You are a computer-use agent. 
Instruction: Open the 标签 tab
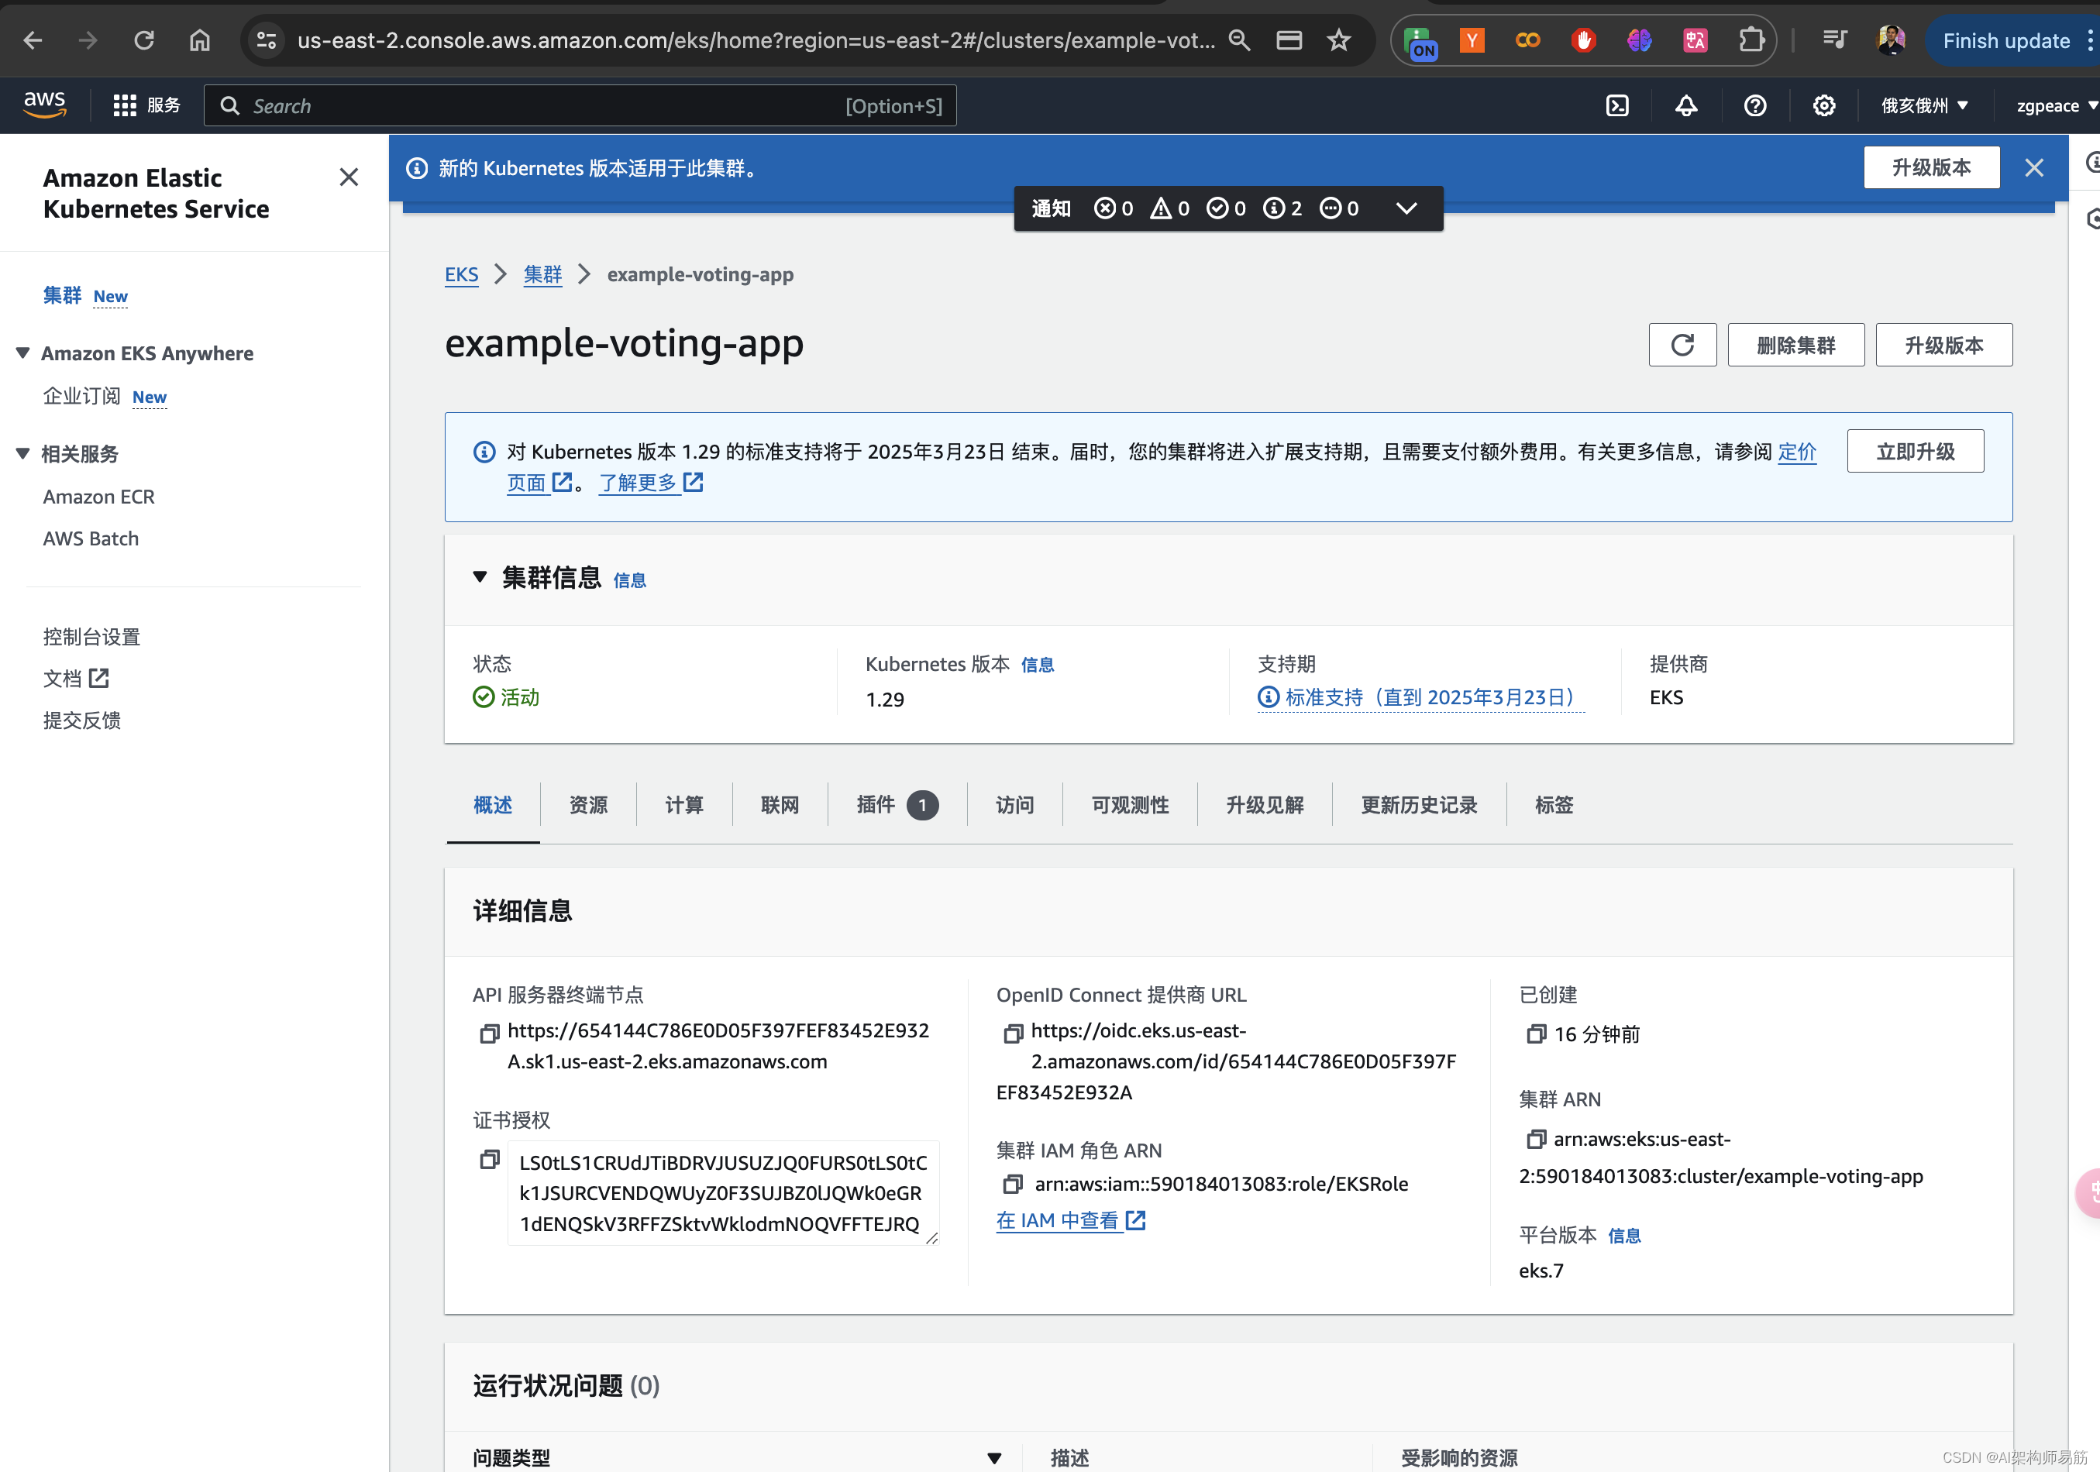tap(1554, 805)
